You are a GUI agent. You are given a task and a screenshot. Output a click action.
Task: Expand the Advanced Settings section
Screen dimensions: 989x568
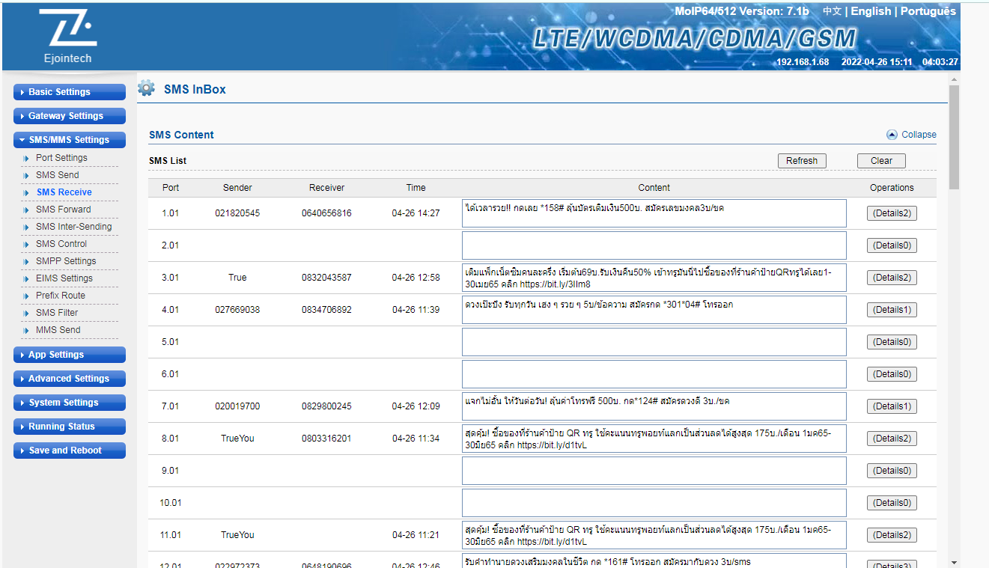click(69, 379)
